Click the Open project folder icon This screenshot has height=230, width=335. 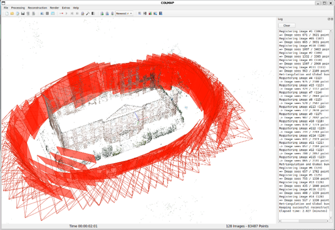(12, 14)
